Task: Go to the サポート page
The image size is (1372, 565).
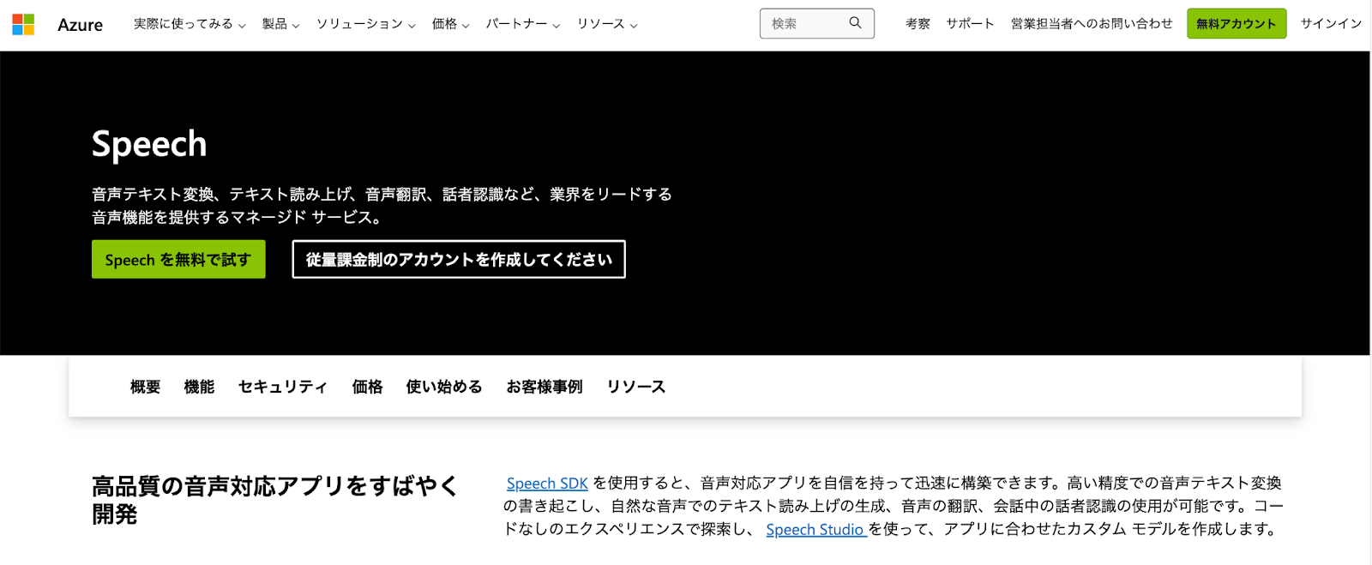Action: coord(970,24)
